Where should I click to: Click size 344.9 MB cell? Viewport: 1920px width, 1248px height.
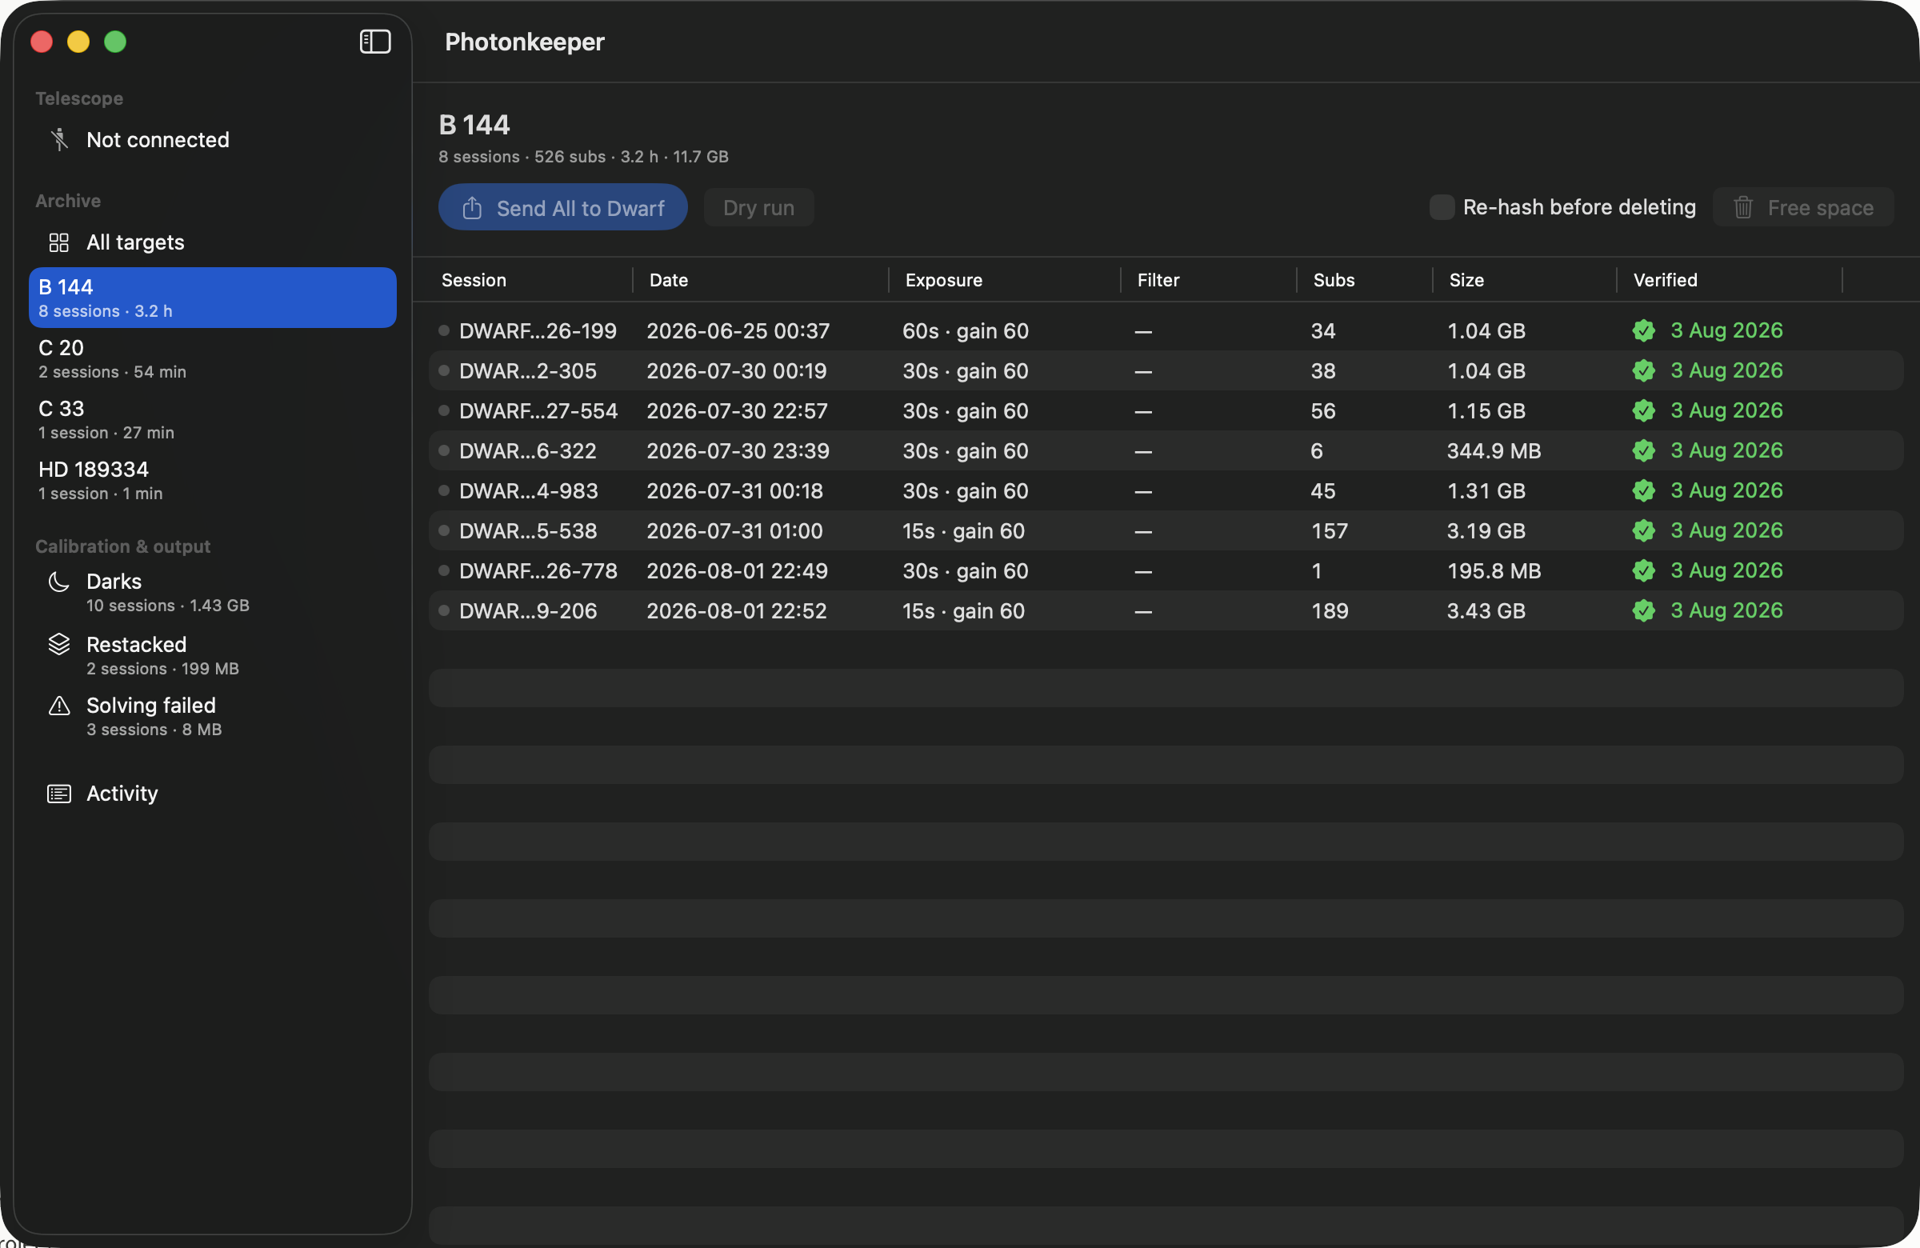(1494, 451)
